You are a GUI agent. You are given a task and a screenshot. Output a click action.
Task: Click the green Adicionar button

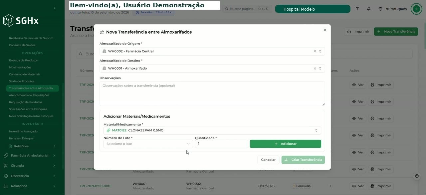pos(285,144)
